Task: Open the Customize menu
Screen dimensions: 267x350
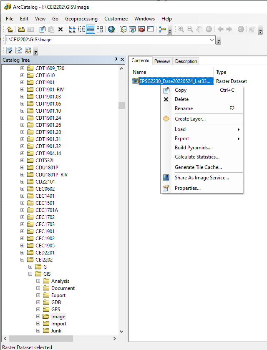Action: point(116,19)
